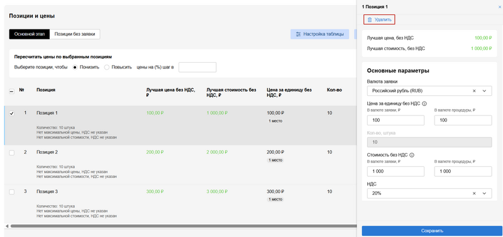Switch to Позиции без заявки tab
This screenshot has width=503, height=237.
point(75,34)
